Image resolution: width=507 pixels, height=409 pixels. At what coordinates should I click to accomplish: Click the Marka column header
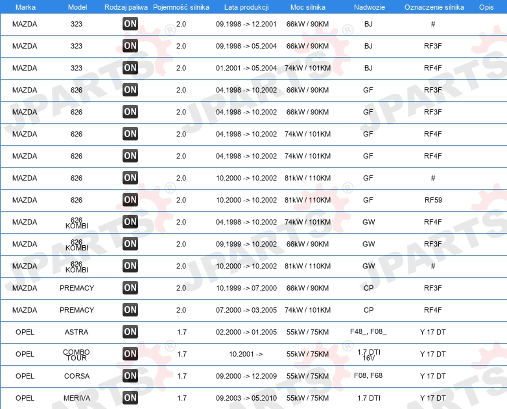[x=25, y=7]
